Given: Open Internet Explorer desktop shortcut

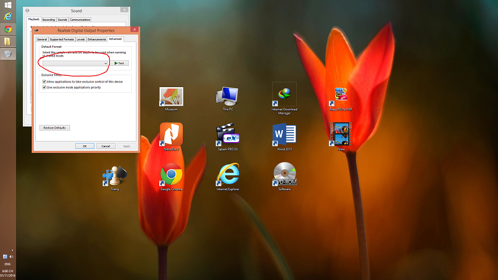Looking at the screenshot, I should point(228,177).
